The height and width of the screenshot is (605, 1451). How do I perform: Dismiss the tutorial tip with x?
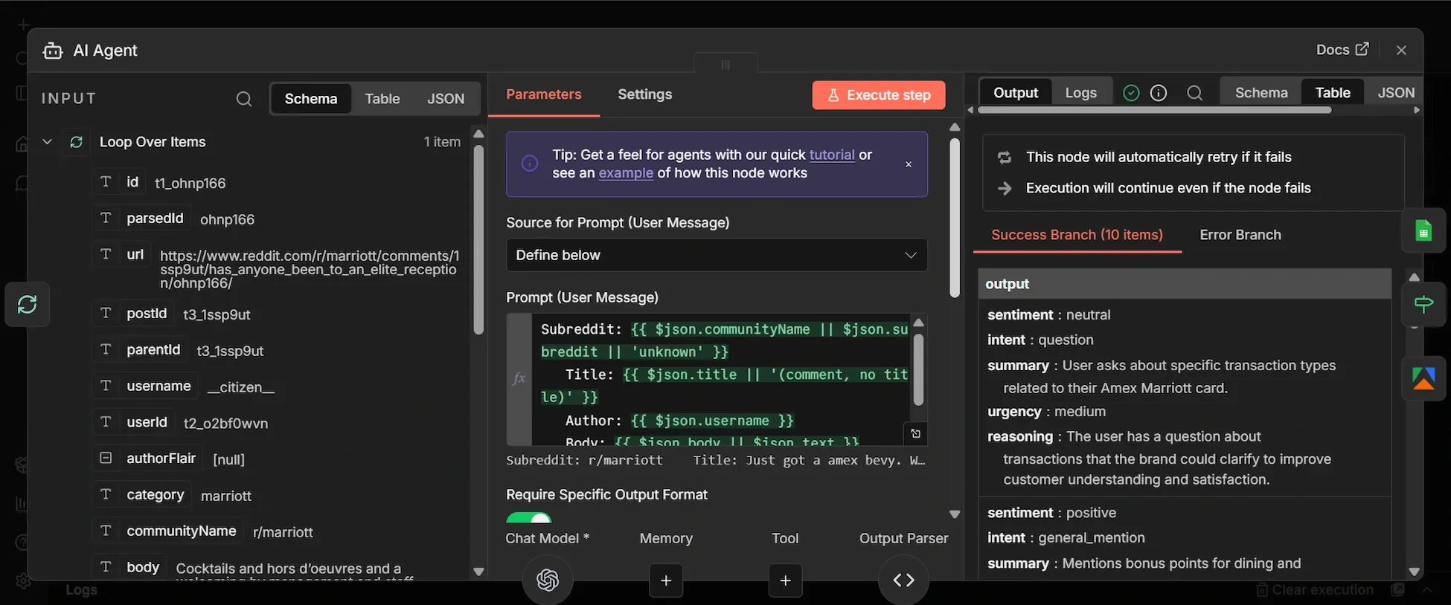pyautogui.click(x=909, y=164)
